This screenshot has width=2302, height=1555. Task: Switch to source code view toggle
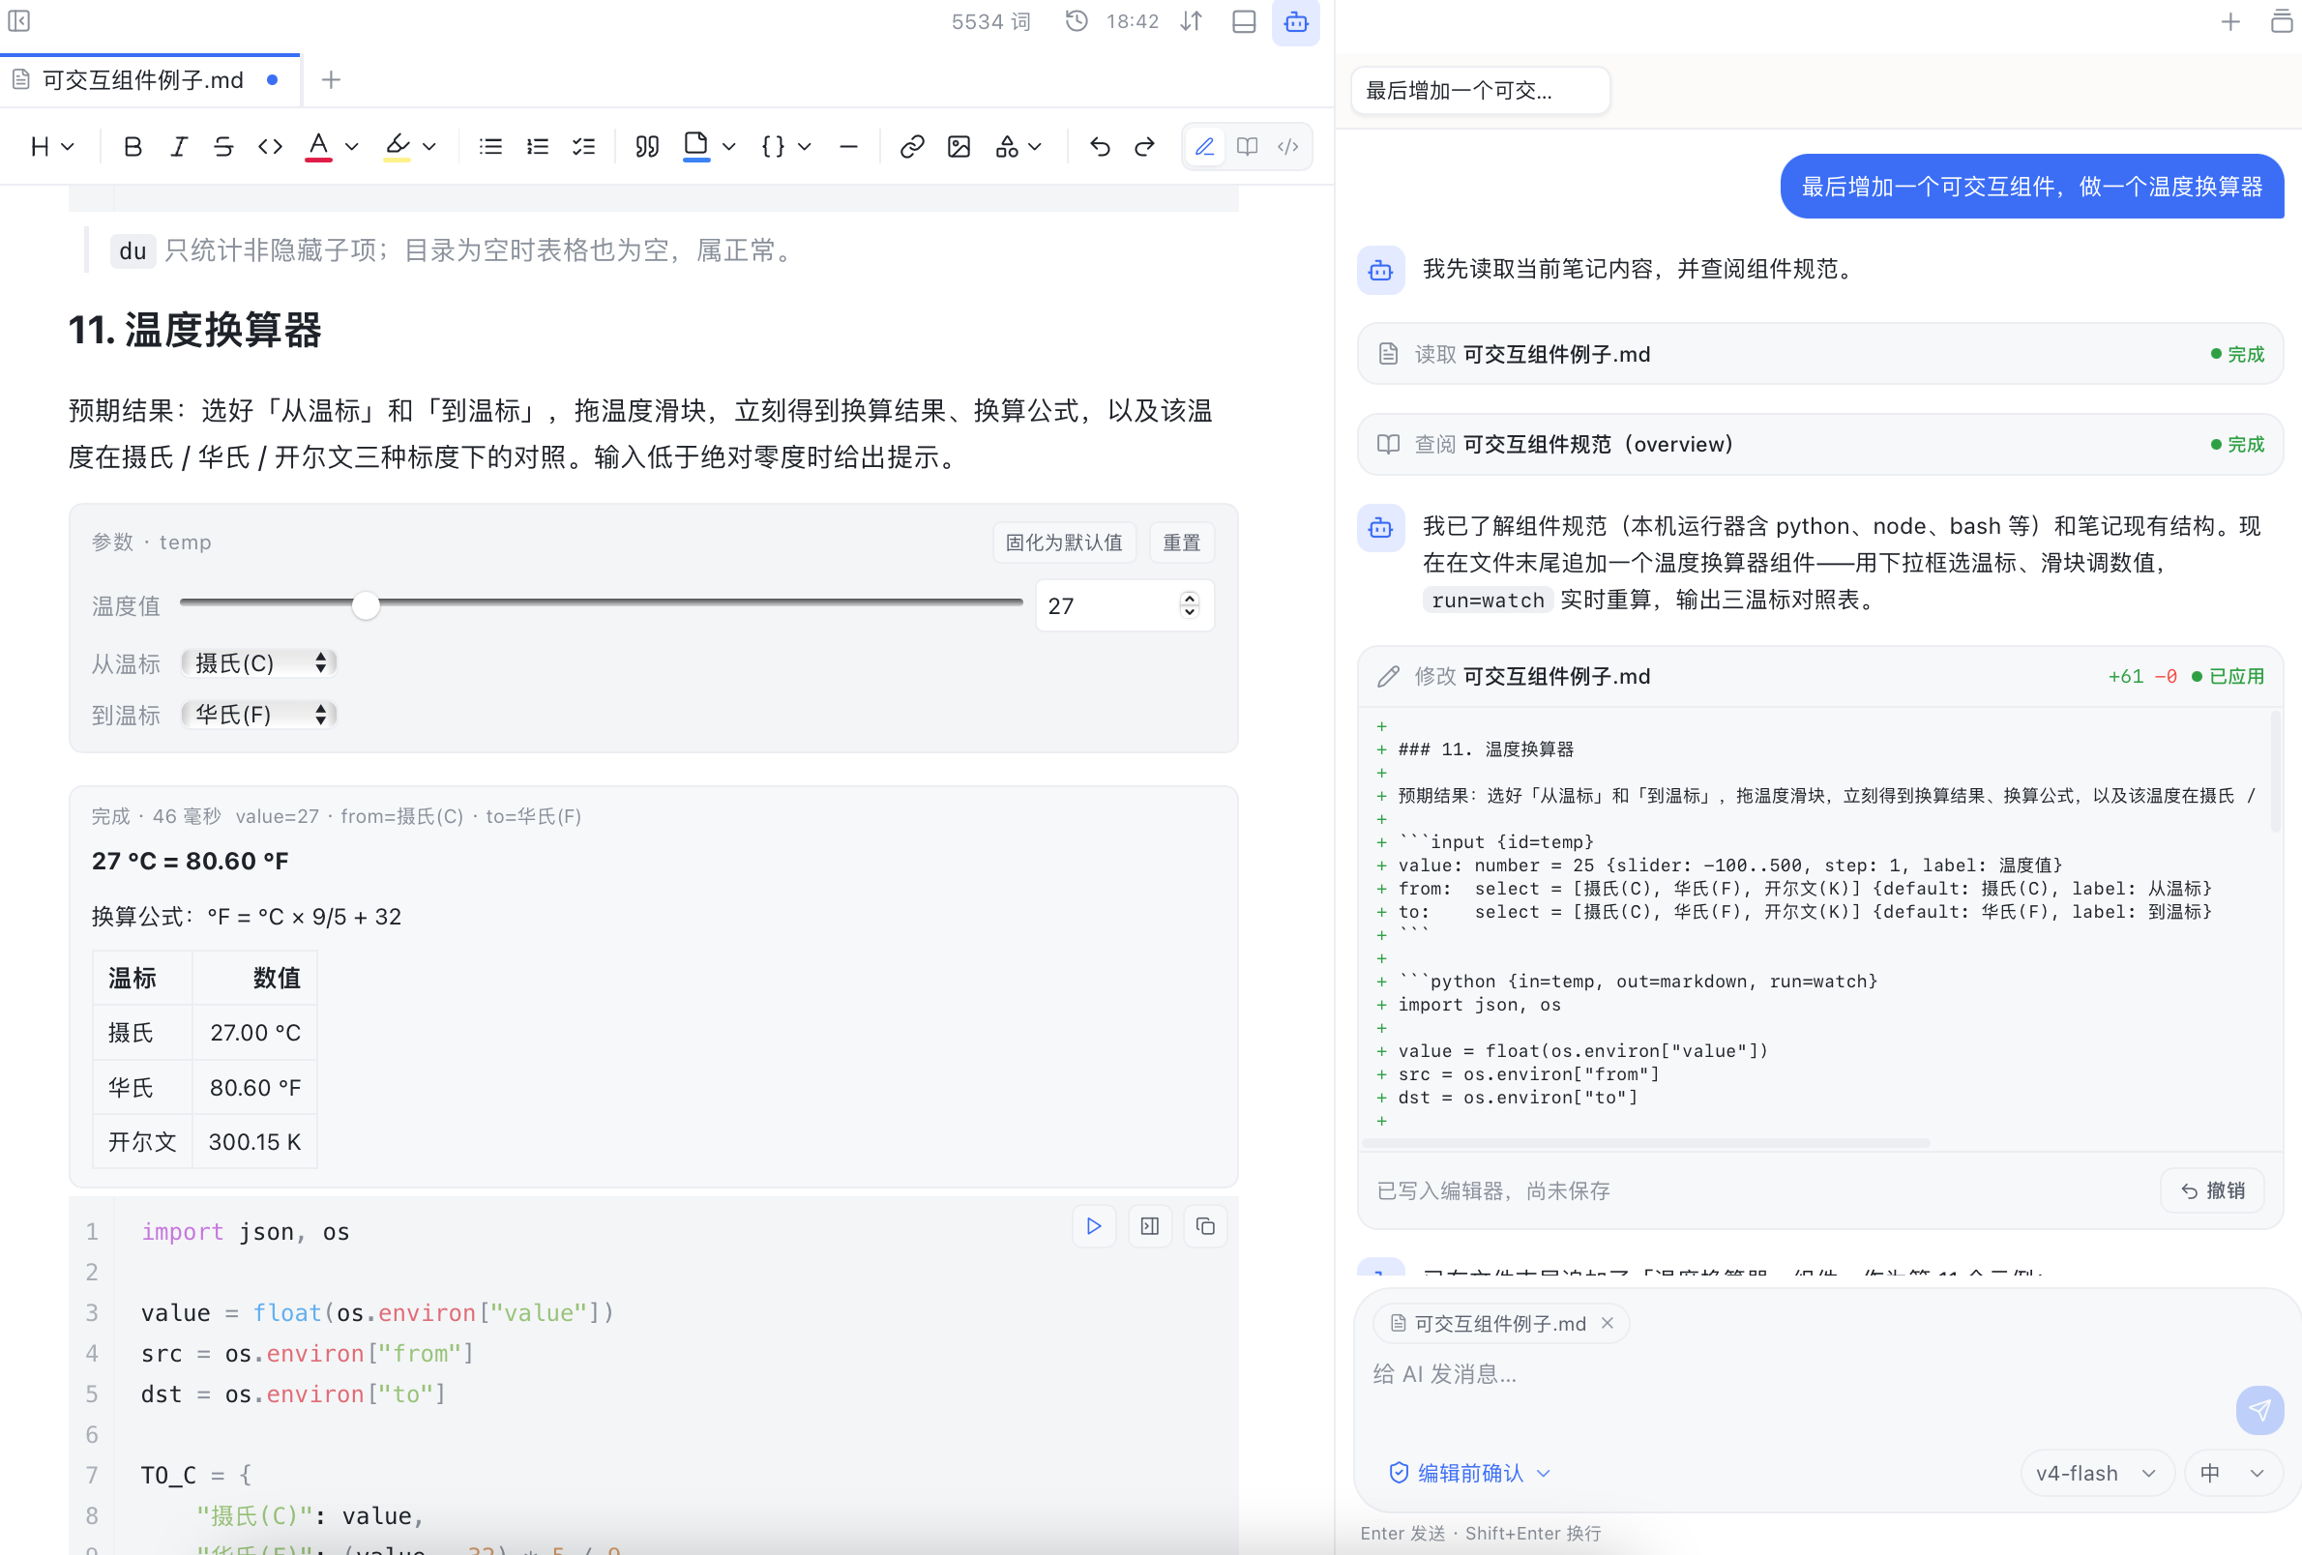[1287, 147]
